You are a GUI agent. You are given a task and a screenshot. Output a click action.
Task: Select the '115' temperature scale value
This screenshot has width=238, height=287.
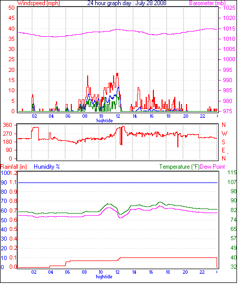click(x=232, y=172)
